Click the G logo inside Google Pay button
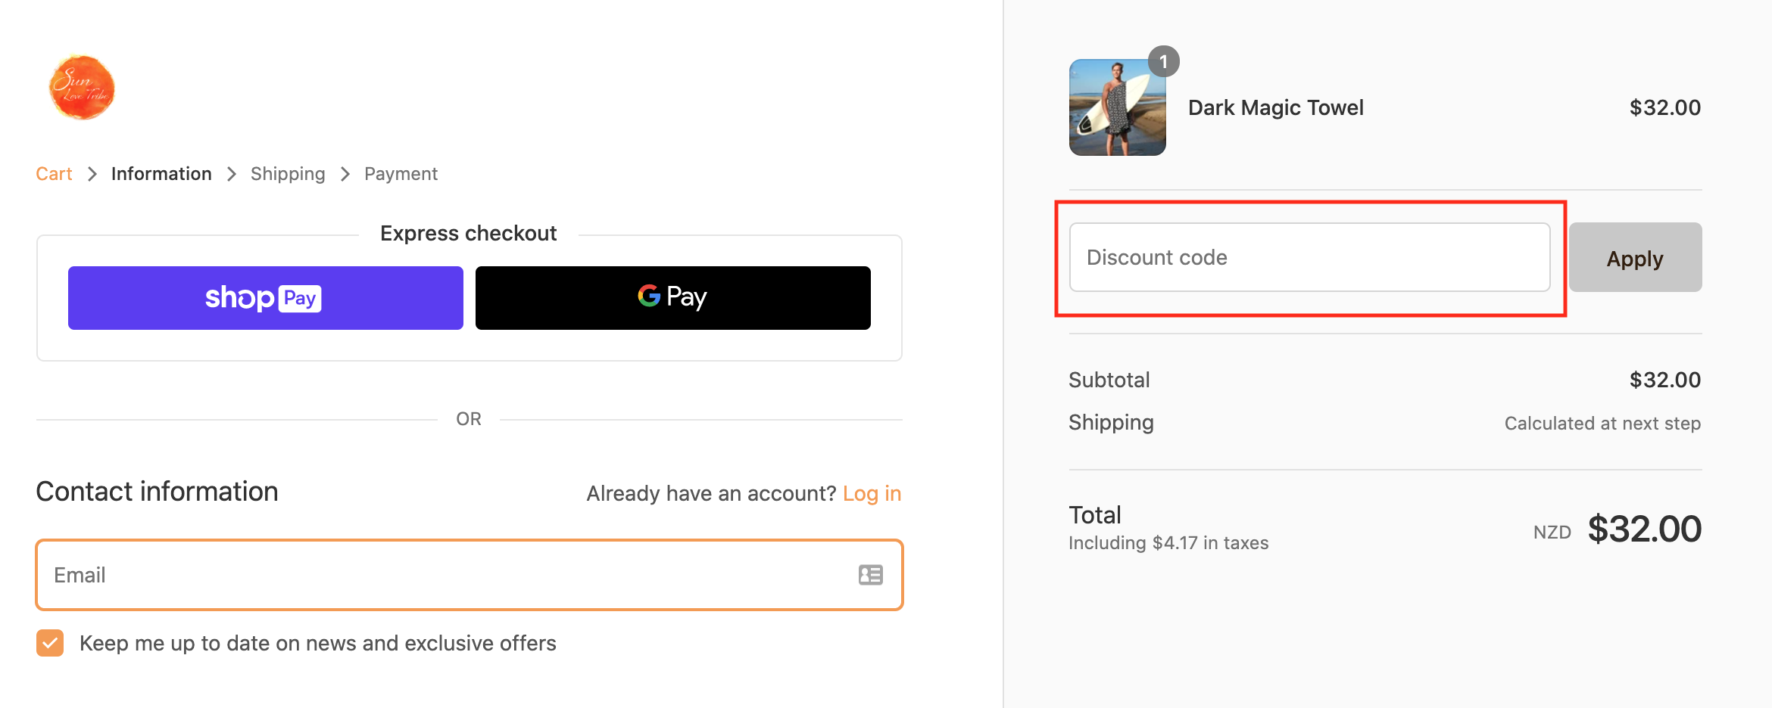The width and height of the screenshot is (1772, 708). point(649,297)
